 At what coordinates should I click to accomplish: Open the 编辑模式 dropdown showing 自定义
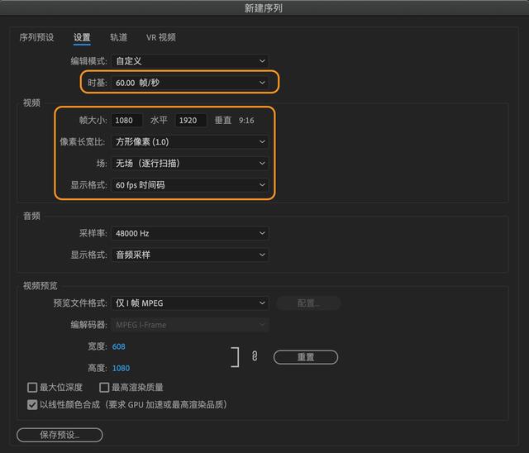pyautogui.click(x=190, y=61)
